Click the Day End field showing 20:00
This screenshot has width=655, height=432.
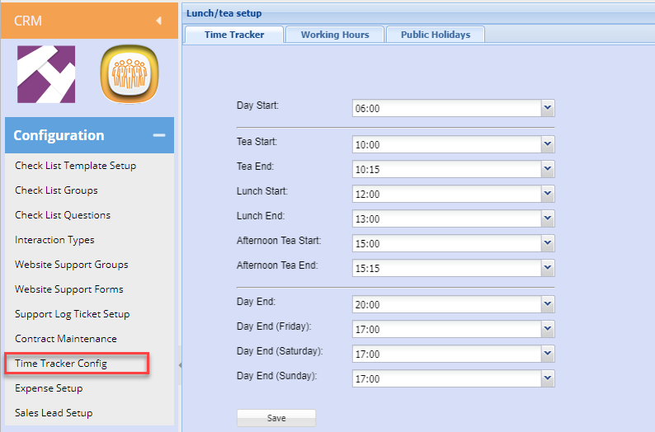point(447,304)
